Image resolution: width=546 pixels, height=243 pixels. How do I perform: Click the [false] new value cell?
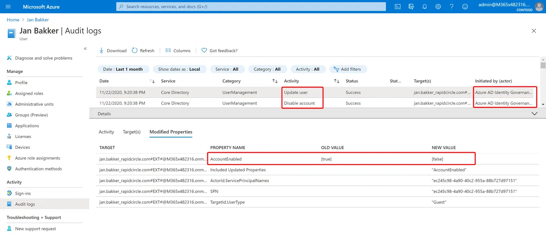[x=438, y=159]
